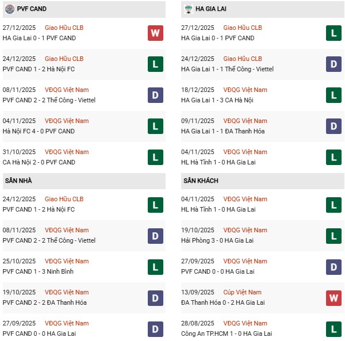The width and height of the screenshot is (345, 341).
Task: Select the SÂN KHÁCH section header
Action: tap(202, 181)
